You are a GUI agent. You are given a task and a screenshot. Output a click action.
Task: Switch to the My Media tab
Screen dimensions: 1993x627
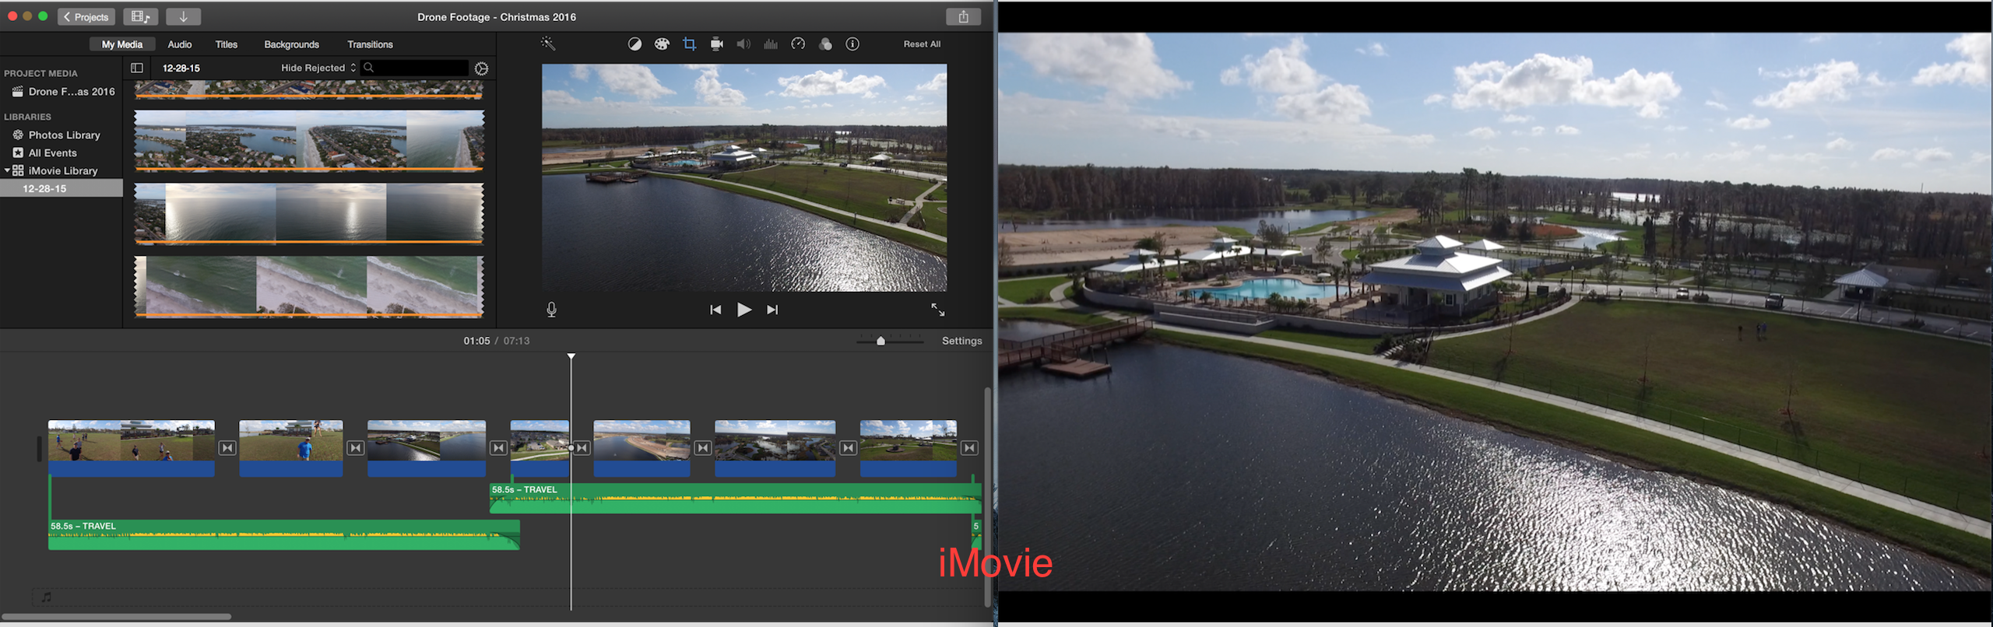point(122,44)
